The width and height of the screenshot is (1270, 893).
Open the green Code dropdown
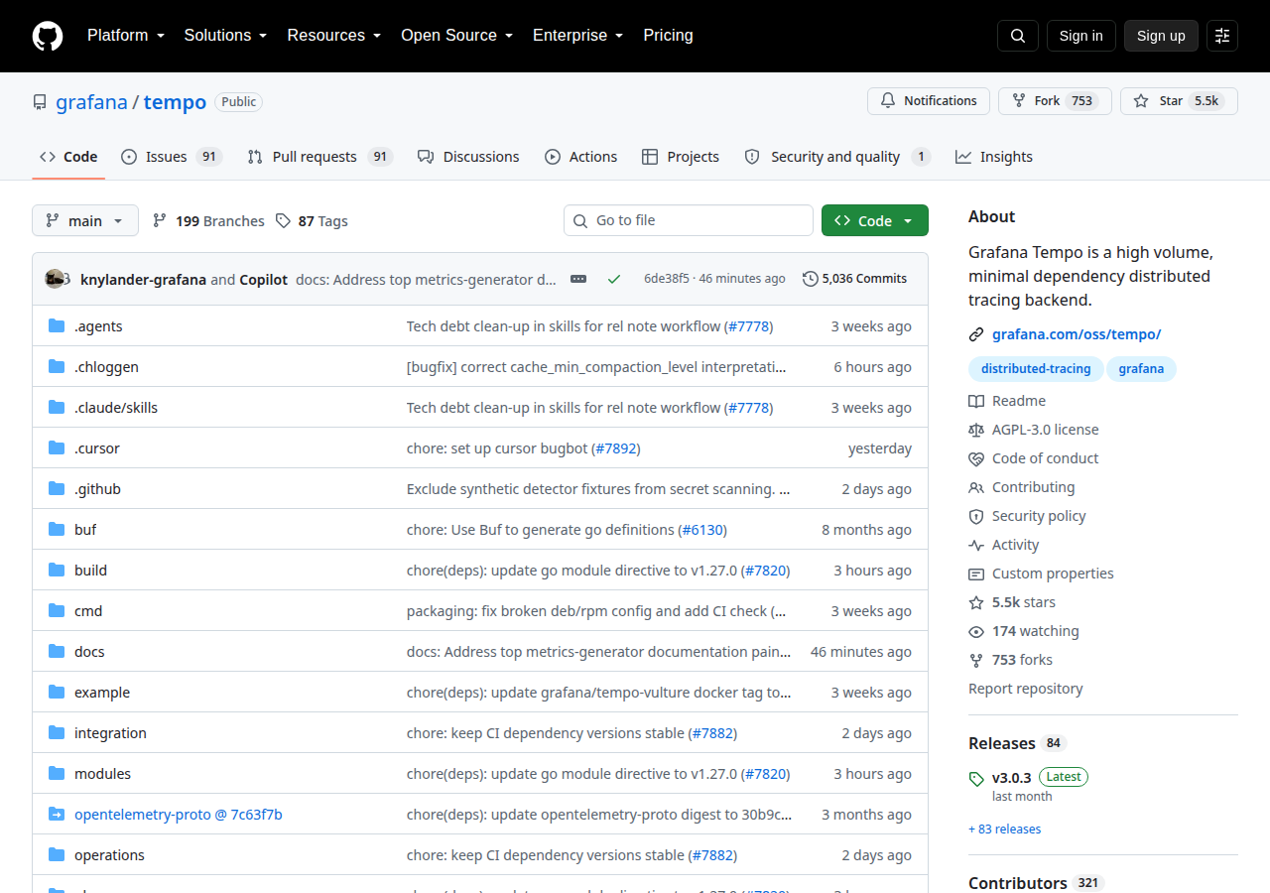click(x=875, y=220)
